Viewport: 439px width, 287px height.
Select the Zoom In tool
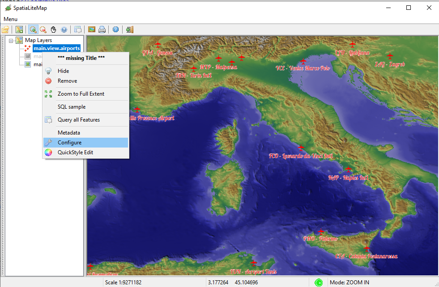click(33, 30)
